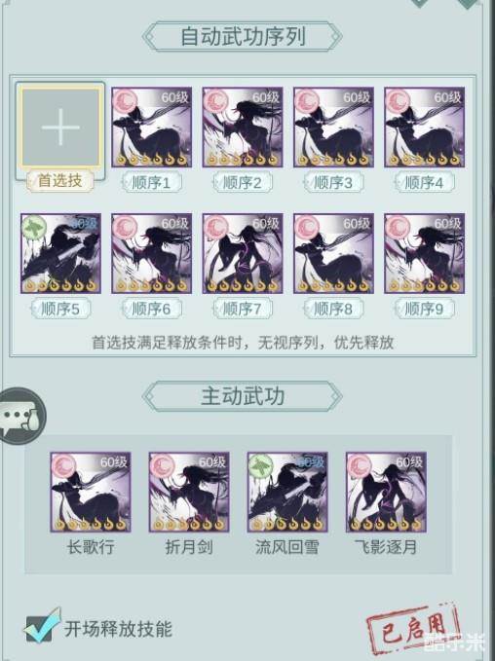Click the 已启用 enabled stamp
Image resolution: width=495 pixels, height=661 pixels.
[413, 628]
